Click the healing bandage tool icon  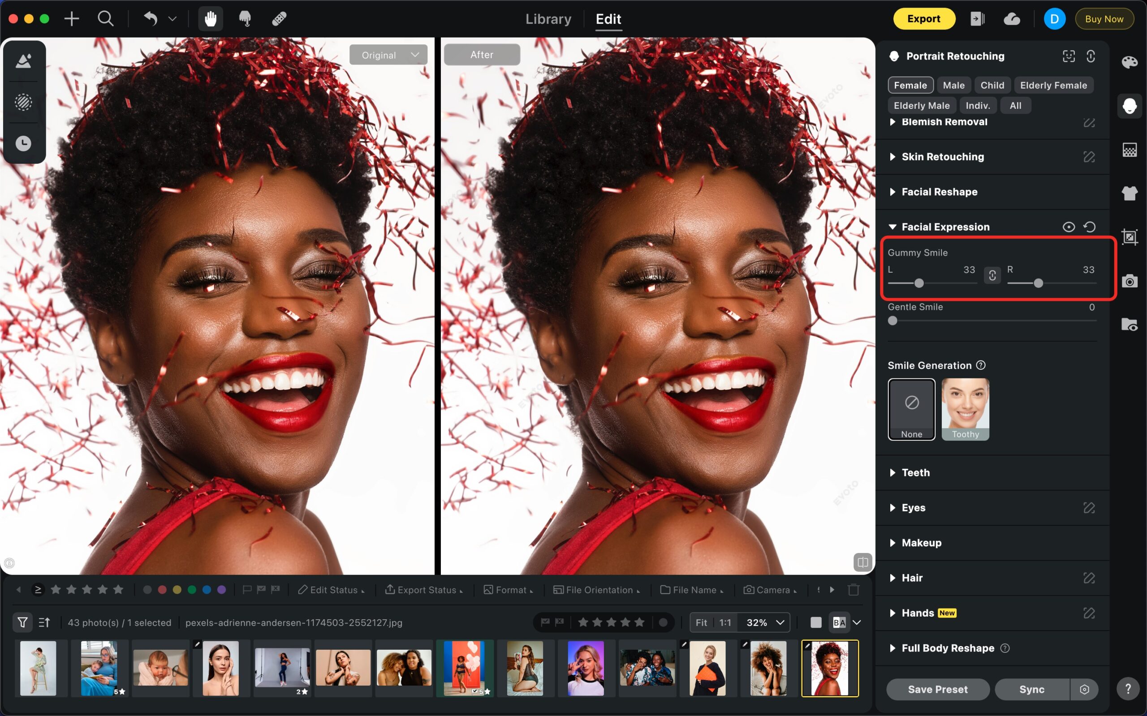[x=279, y=19]
